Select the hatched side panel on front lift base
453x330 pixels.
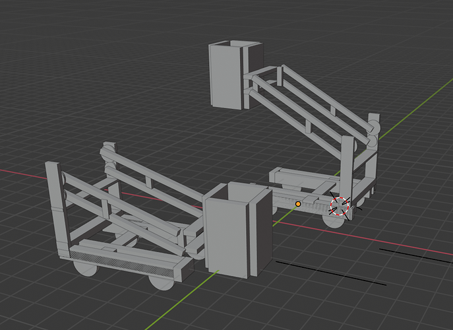pos(121,263)
